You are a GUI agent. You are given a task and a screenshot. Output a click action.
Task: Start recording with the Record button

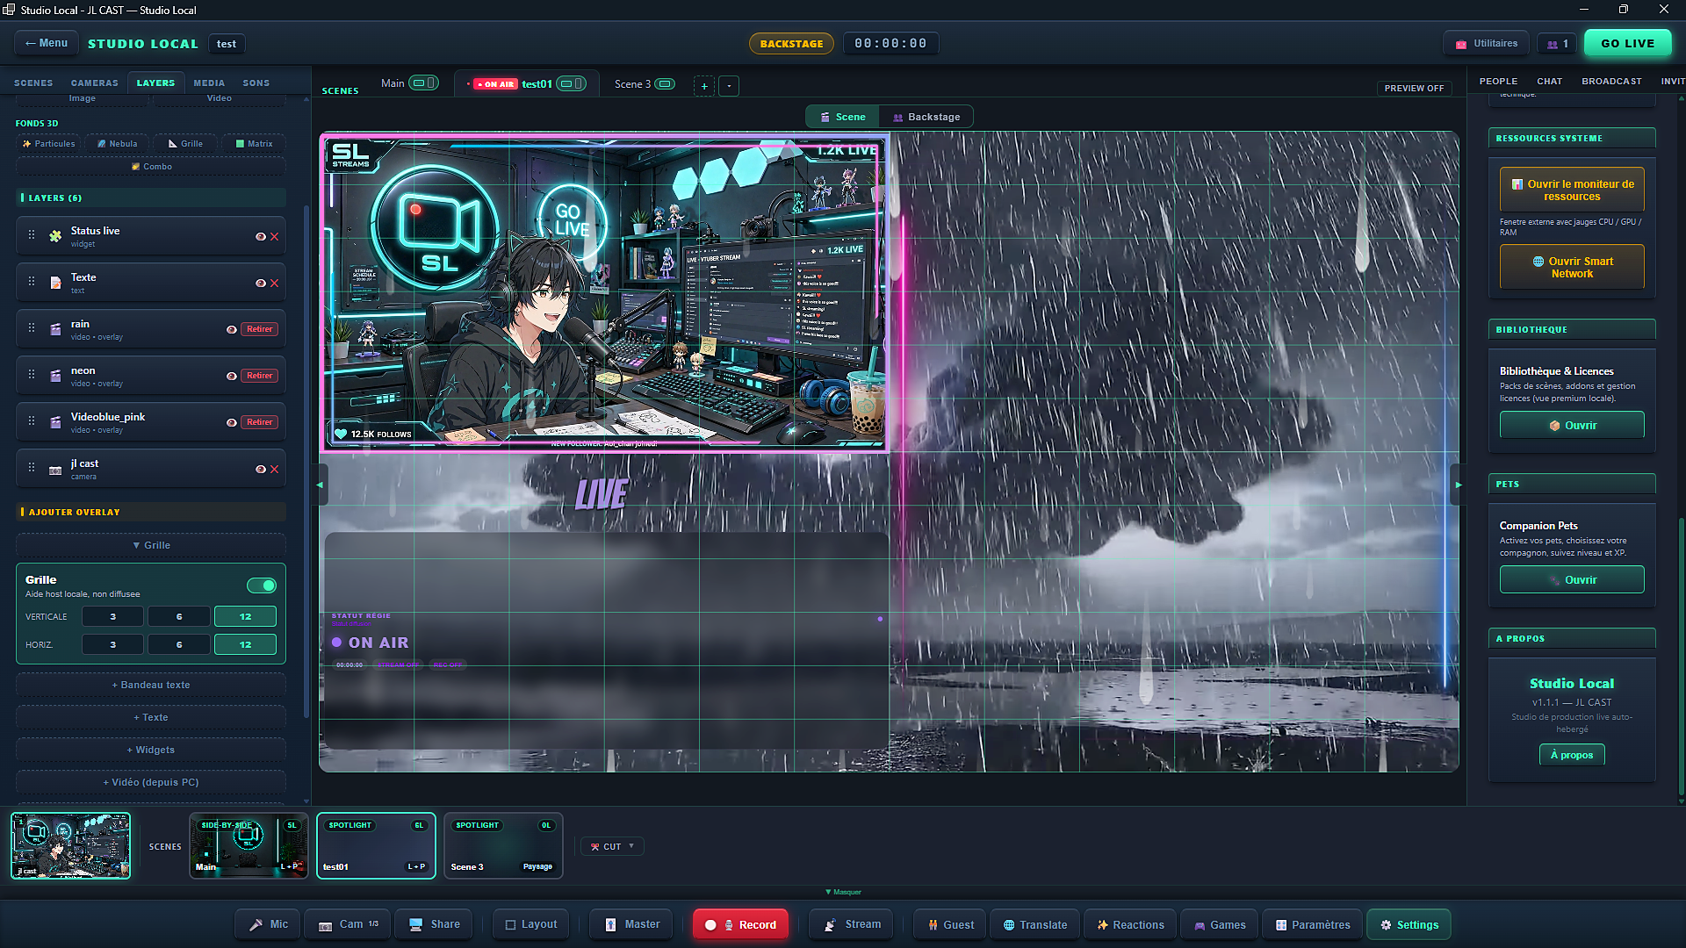click(740, 924)
